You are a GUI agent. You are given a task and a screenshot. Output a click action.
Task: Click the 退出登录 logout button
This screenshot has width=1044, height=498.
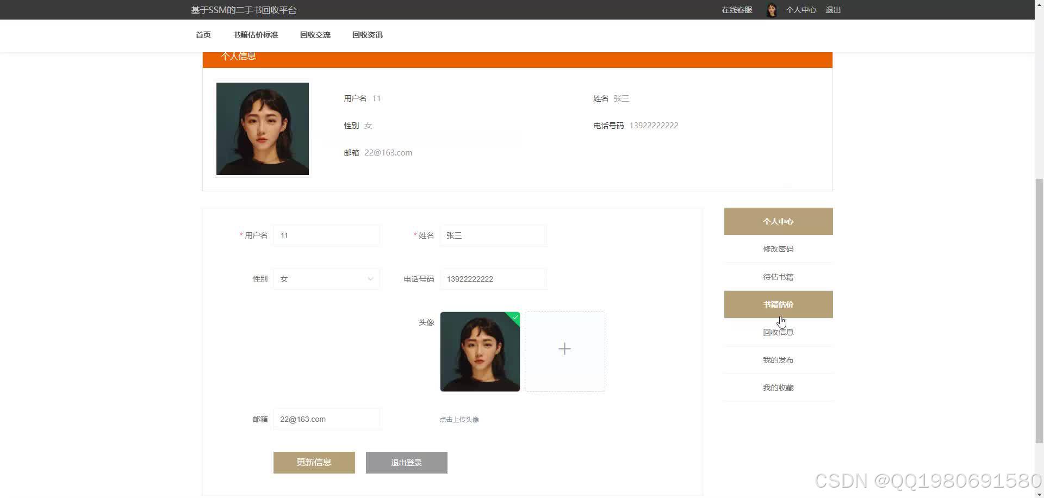click(x=406, y=462)
